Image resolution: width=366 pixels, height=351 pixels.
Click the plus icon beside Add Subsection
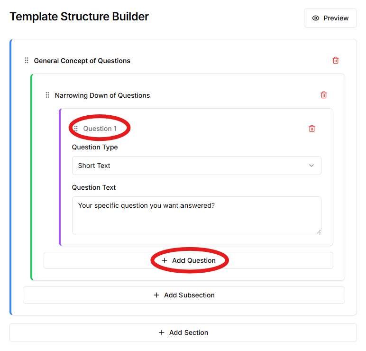(x=156, y=295)
